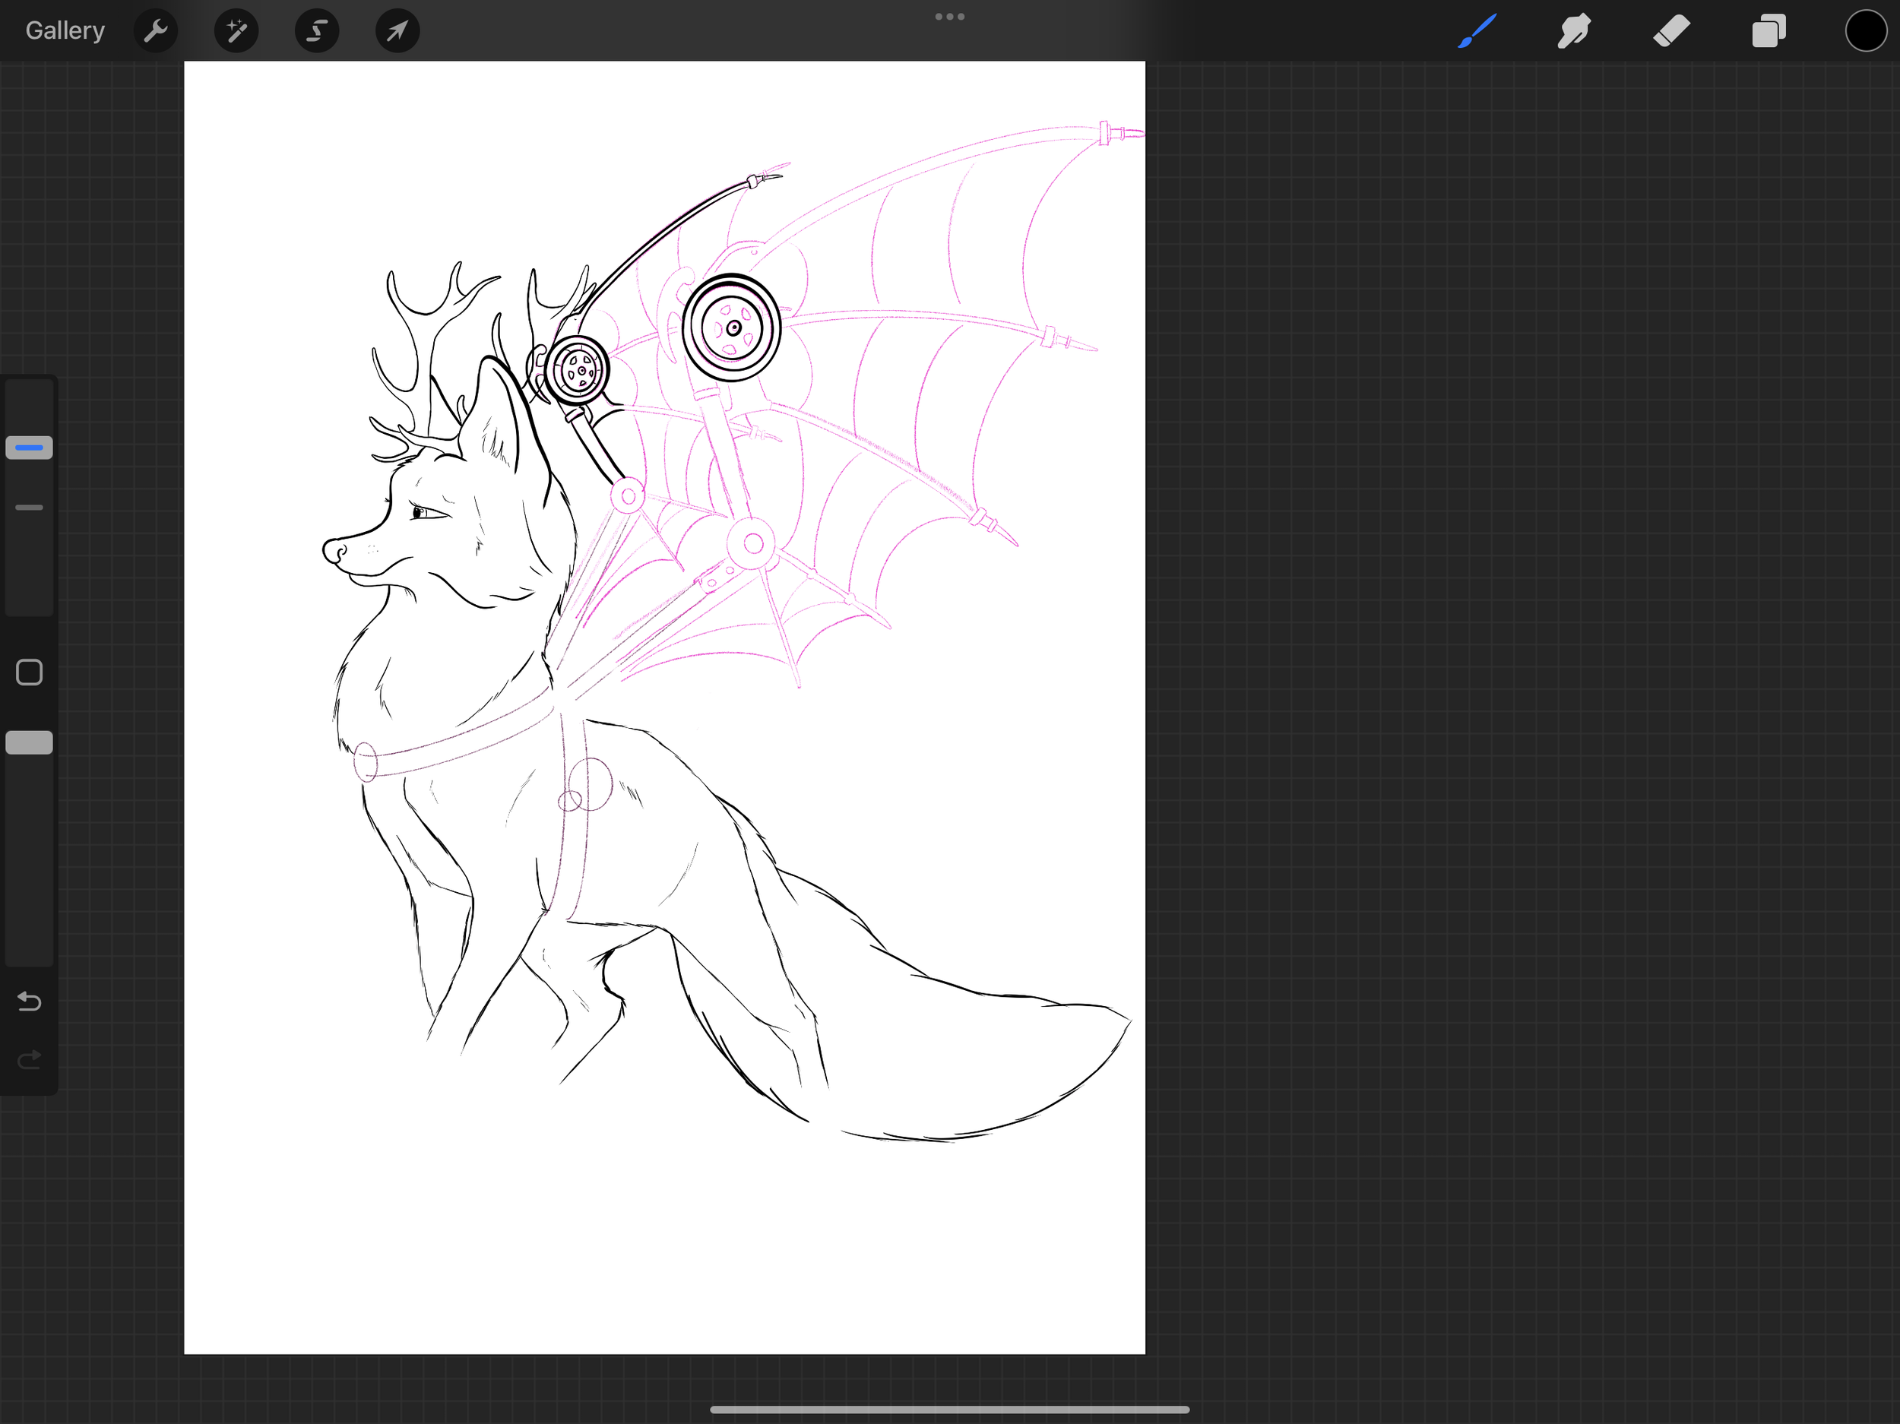Image resolution: width=1900 pixels, height=1424 pixels.
Task: Redo the last undone action
Action: coord(29,1060)
